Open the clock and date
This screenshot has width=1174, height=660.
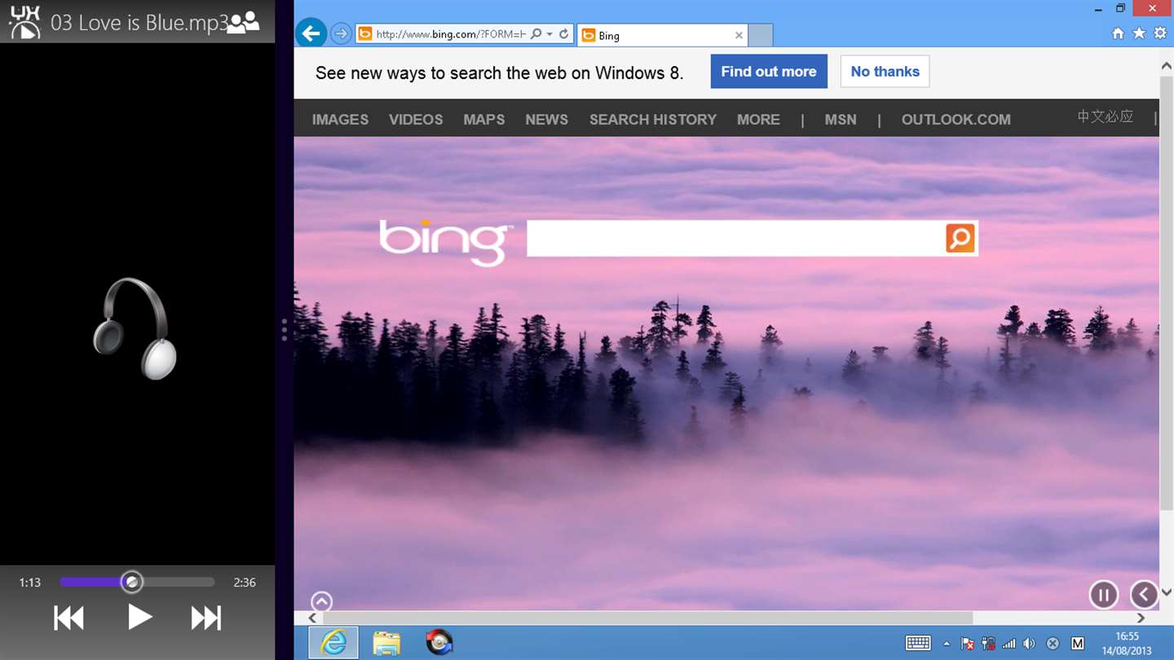click(1127, 643)
